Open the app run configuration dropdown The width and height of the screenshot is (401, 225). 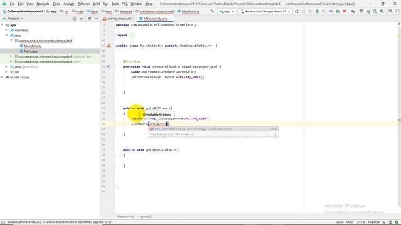tap(227, 11)
